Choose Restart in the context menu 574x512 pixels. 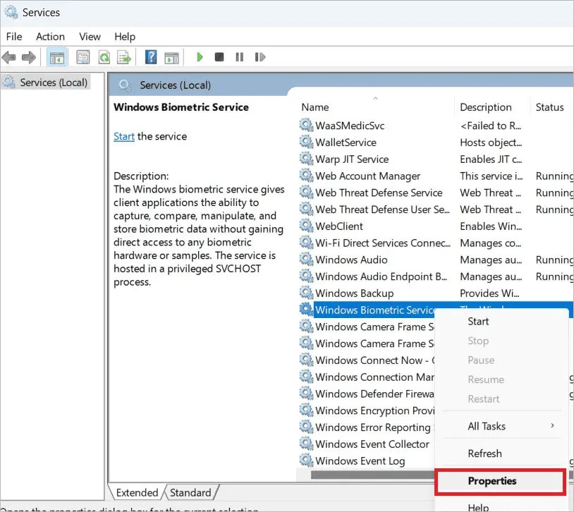click(x=483, y=399)
